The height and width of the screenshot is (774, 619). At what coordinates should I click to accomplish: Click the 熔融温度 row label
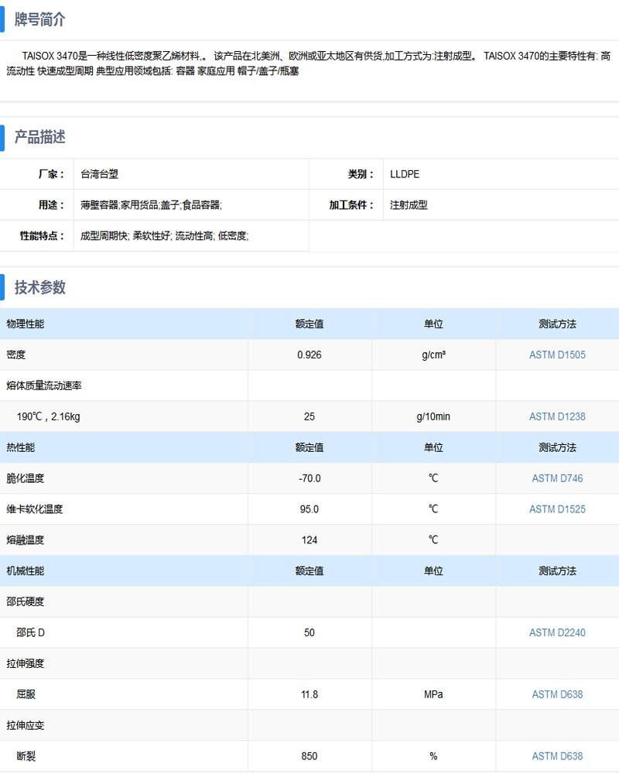pyautogui.click(x=26, y=539)
